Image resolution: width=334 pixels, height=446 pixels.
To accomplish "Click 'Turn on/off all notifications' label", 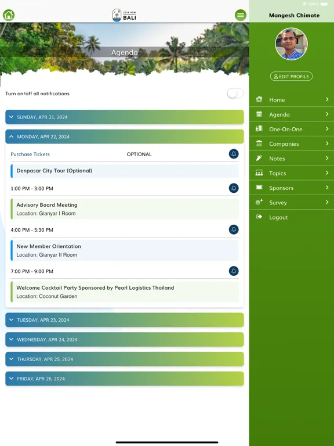I will 37,93.
